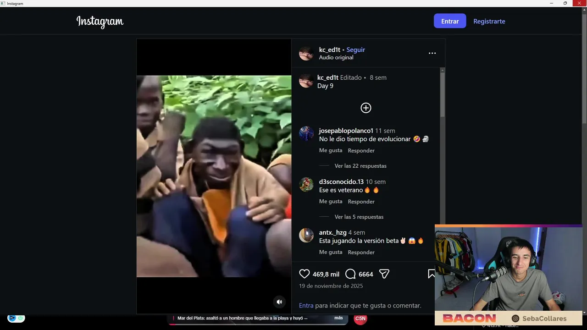Click the comments panel scrollbar
This screenshot has width=587, height=330.
(x=443, y=94)
